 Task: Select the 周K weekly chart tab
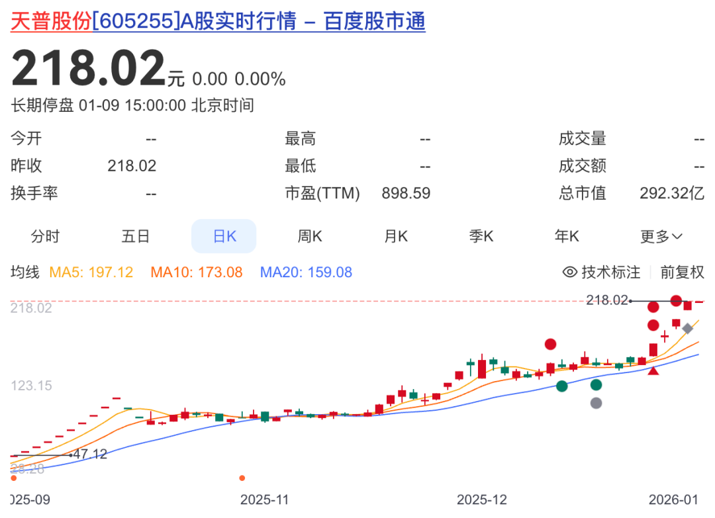[x=310, y=236]
